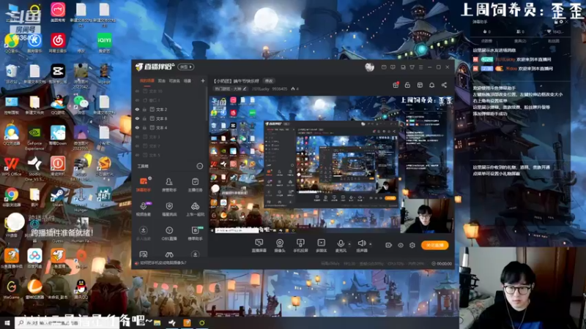Toggle visibility eye of 文本 4 layer

[x=137, y=127]
